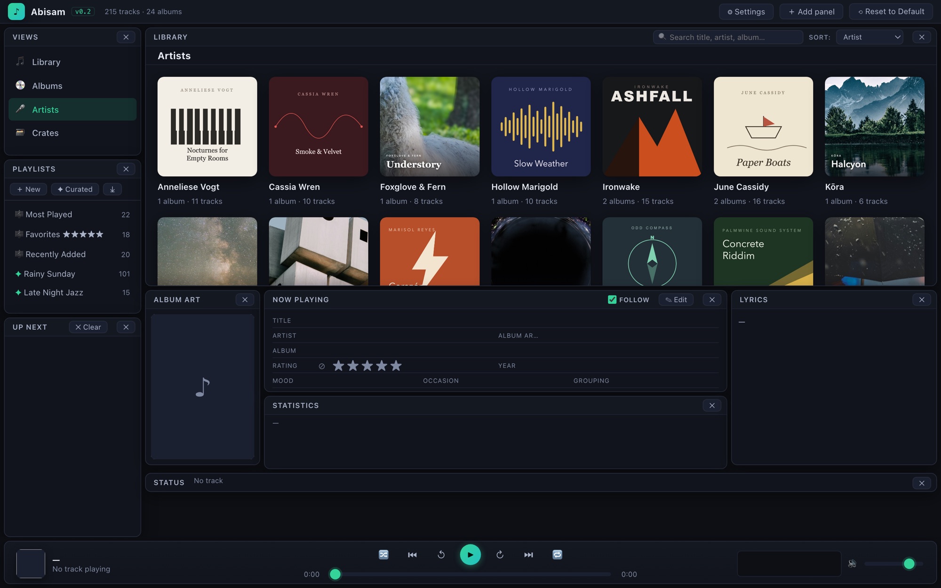This screenshot has width=941, height=588.
Task: Adjust the volume slider handle
Action: pyautogui.click(x=909, y=564)
